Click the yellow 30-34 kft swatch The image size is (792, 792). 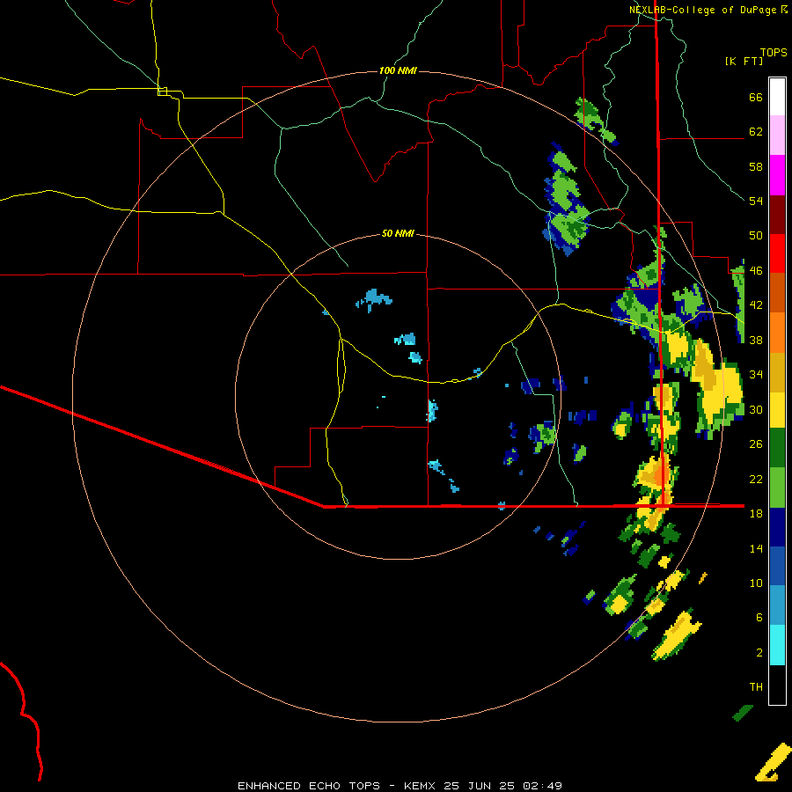pos(777,410)
